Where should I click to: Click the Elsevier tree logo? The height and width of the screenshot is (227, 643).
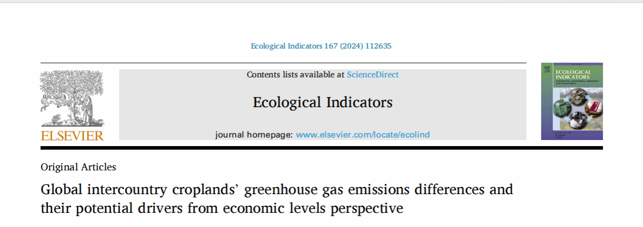71,99
